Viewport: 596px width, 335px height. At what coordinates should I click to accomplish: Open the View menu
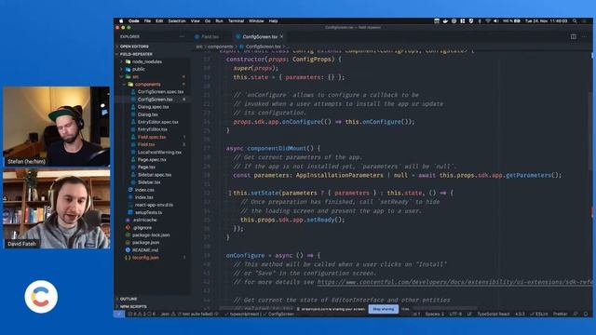coord(196,21)
